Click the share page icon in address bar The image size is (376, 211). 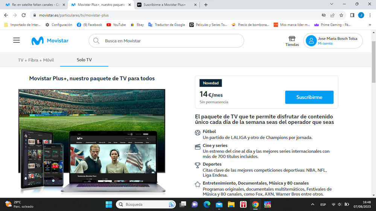[332, 15]
